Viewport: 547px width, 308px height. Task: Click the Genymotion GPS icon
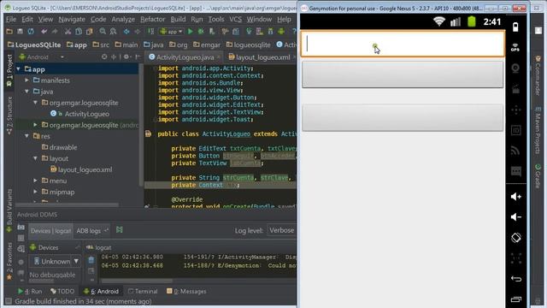[x=515, y=48]
